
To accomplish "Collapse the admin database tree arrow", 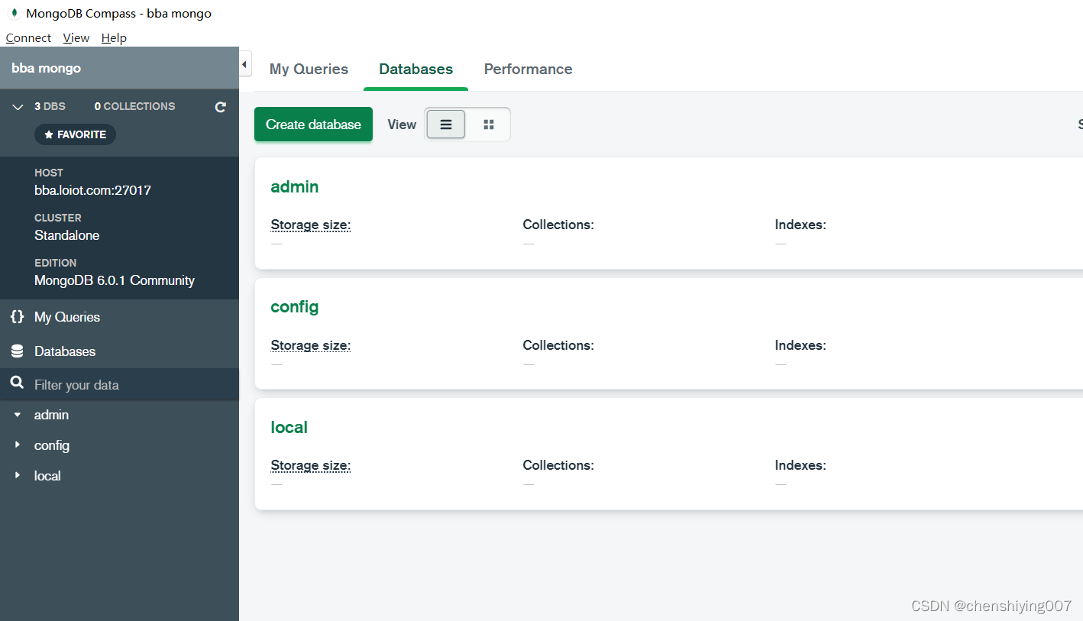I will pos(18,415).
